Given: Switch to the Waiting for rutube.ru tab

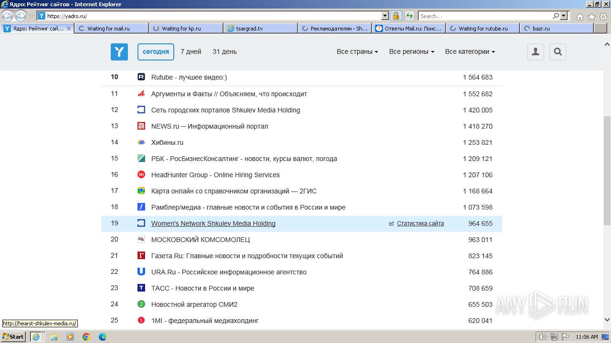Looking at the screenshot, I should pos(483,29).
